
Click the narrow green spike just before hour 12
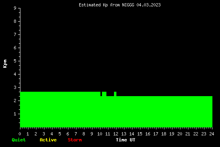coord(115,94)
